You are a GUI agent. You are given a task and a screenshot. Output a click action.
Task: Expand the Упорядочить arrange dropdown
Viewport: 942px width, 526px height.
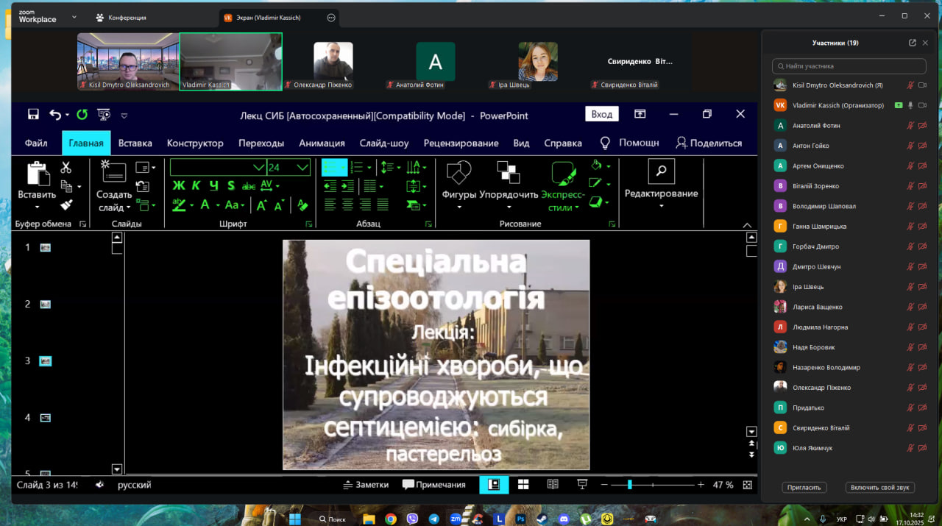click(x=509, y=207)
